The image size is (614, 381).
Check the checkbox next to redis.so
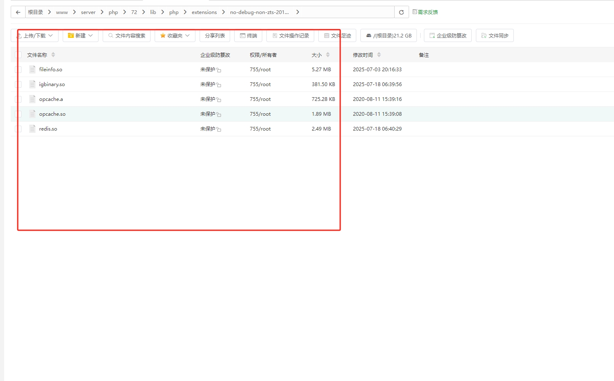(x=18, y=129)
